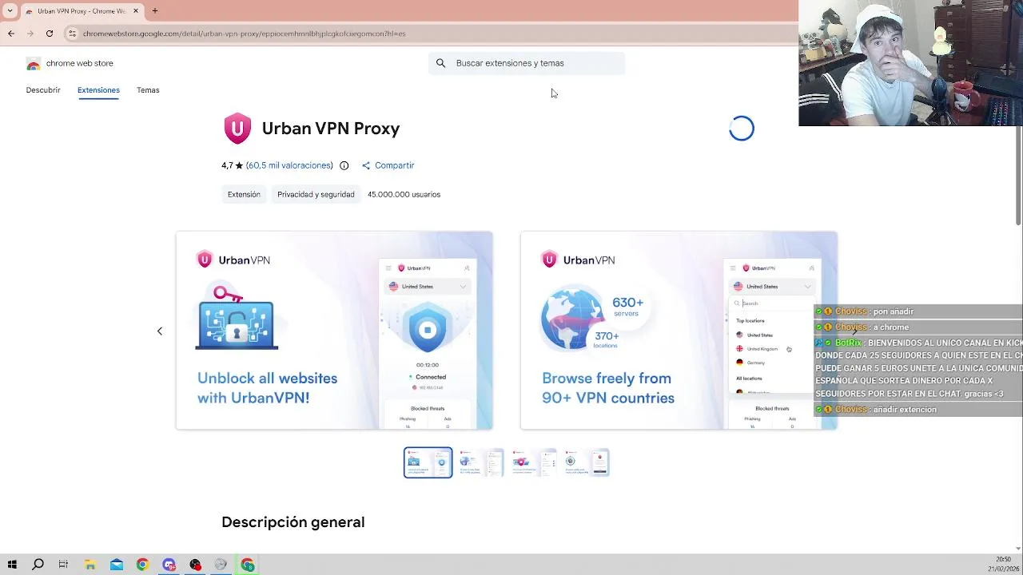The image size is (1023, 575).
Task: Click the page's vertical scrollbar thumb
Action: click(x=1018, y=176)
